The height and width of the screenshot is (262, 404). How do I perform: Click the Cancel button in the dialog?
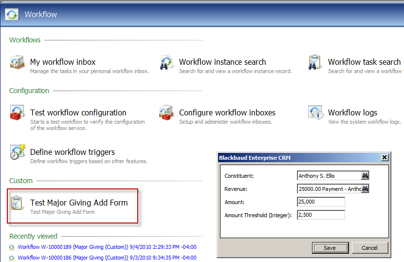coord(370,248)
